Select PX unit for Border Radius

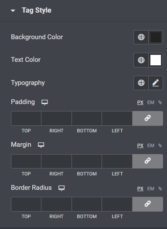click(140, 189)
